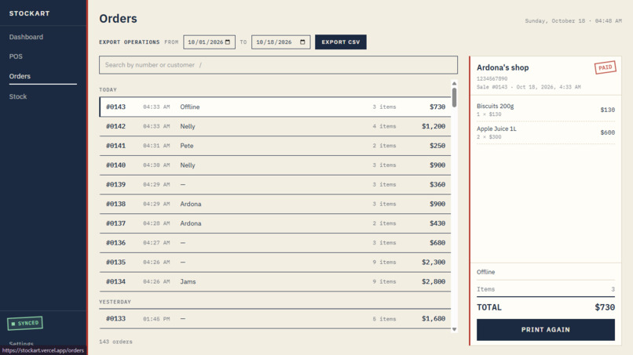Open order #0141 from Pete
The height and width of the screenshot is (355, 633).
tap(275, 146)
